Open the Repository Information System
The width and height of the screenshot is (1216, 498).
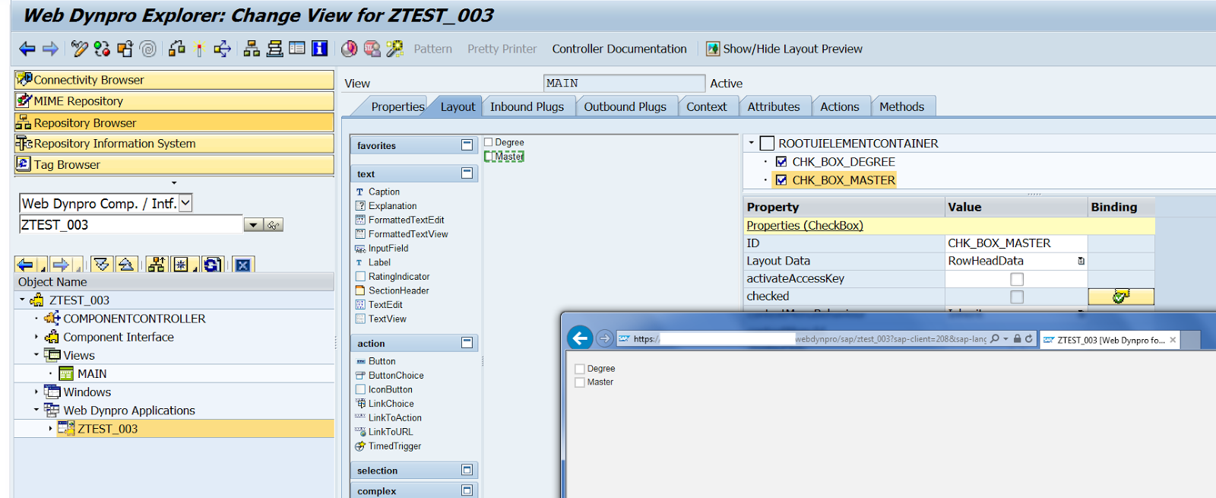click(174, 144)
